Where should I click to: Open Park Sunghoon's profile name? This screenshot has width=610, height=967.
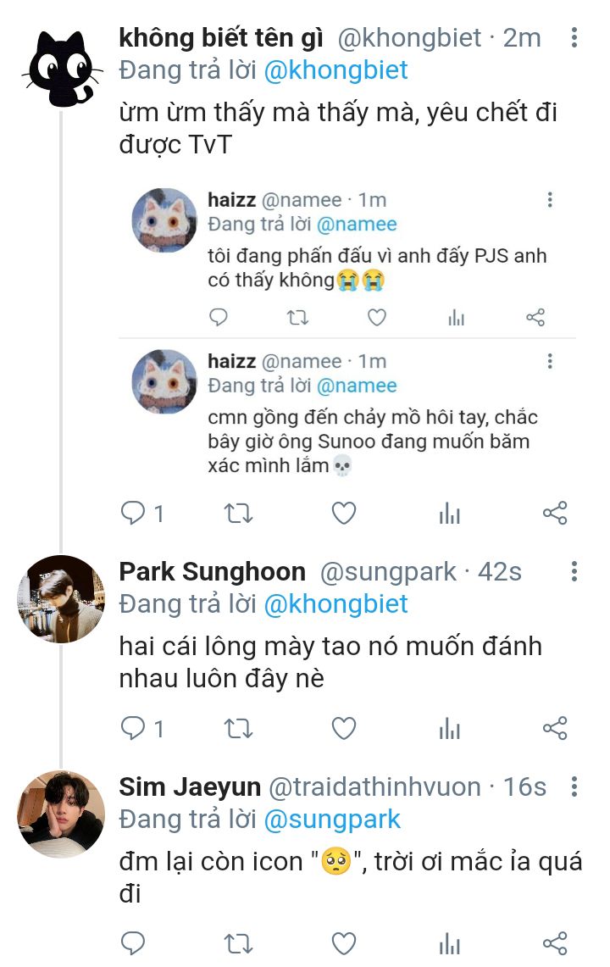click(x=212, y=572)
